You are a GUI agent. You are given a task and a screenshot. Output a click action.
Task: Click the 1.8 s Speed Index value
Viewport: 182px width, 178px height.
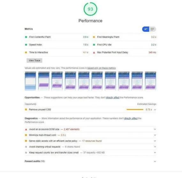pos(86,44)
